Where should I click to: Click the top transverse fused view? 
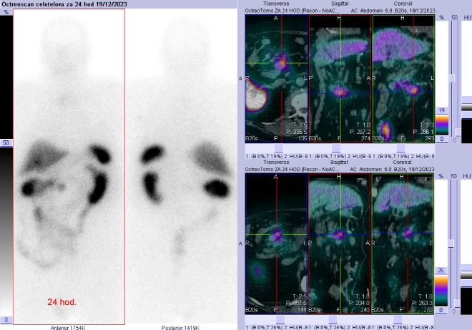[x=277, y=78]
